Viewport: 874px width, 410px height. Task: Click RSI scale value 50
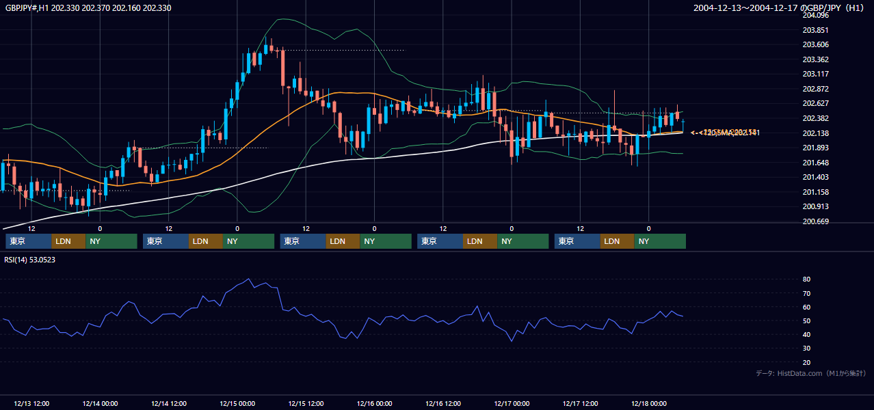(807, 320)
